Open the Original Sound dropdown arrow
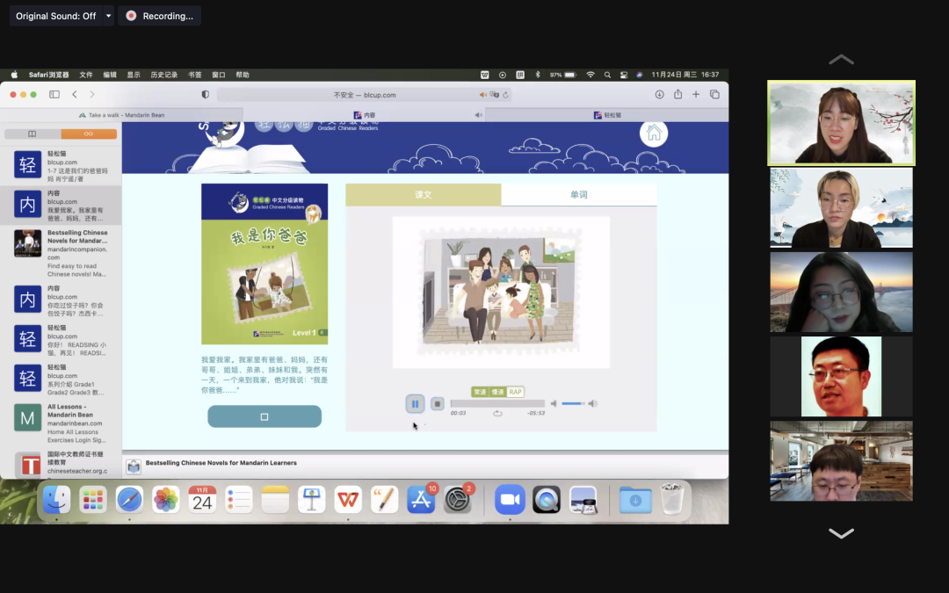The height and width of the screenshot is (593, 949). (x=108, y=16)
